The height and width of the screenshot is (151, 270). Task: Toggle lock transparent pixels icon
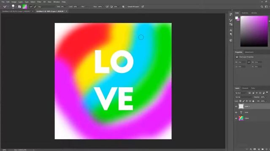[x=240, y=101]
